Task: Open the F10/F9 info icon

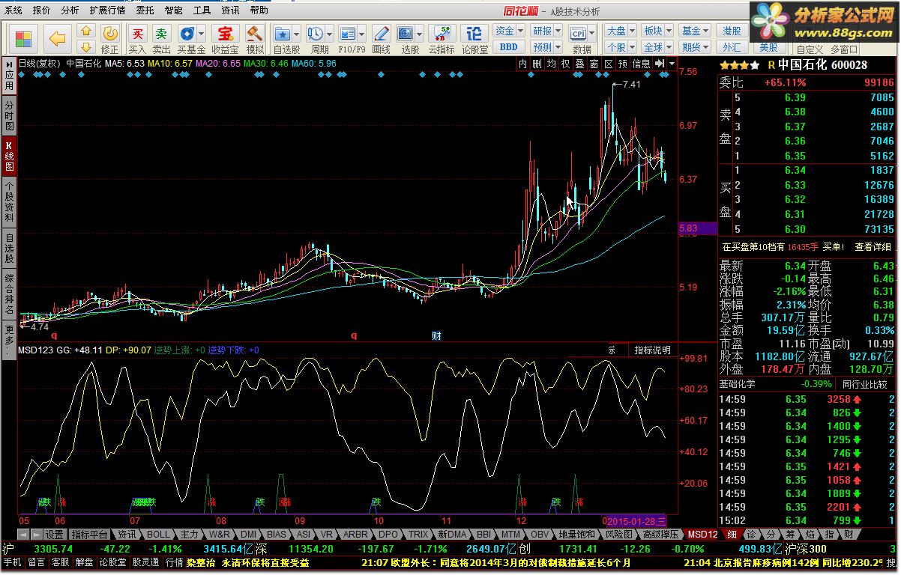Action: 348,34
